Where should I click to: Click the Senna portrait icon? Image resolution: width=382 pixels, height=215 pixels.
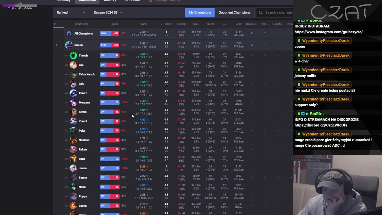[x=73, y=178]
